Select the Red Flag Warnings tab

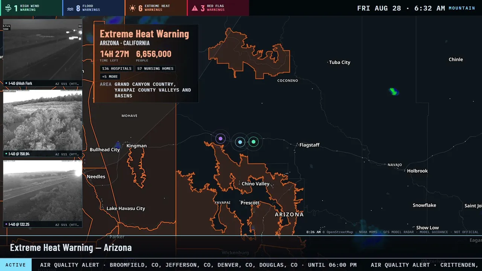click(218, 8)
